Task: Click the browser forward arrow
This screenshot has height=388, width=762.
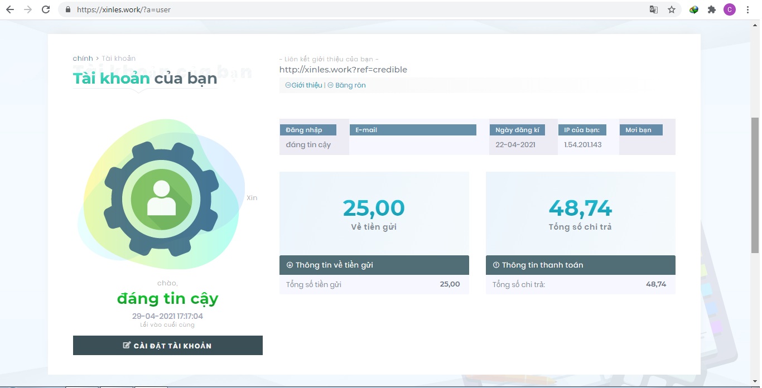Action: coord(28,9)
